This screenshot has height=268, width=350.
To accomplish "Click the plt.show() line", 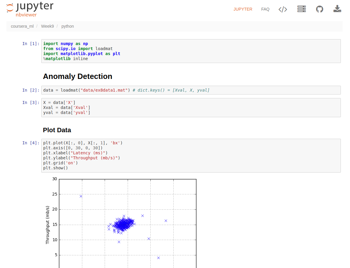I will click(x=55, y=168).
